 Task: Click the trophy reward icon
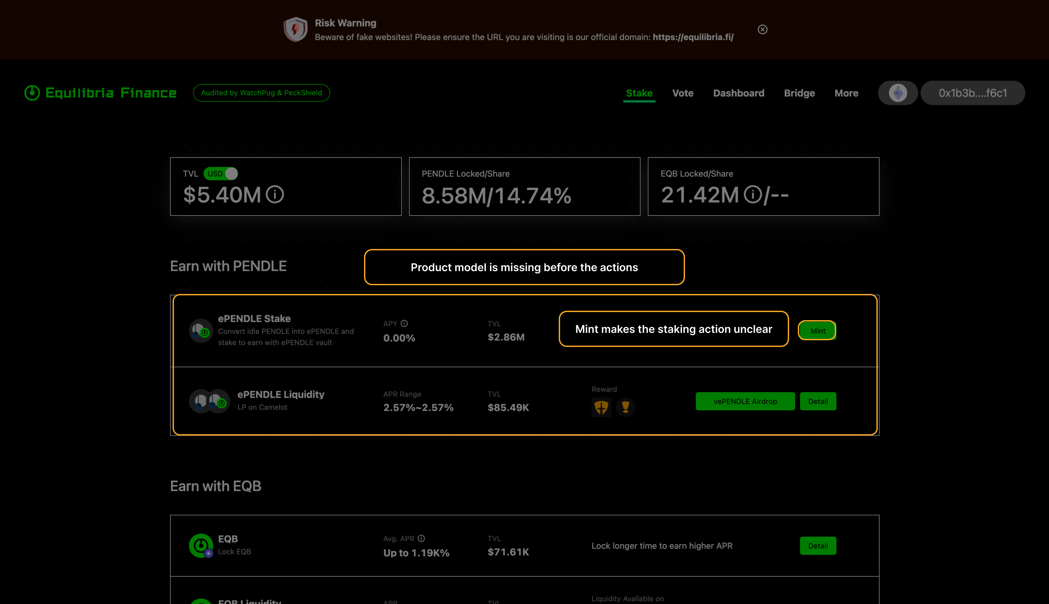coord(626,407)
